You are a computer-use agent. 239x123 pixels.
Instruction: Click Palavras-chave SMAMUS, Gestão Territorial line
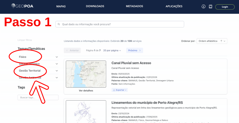143,80
